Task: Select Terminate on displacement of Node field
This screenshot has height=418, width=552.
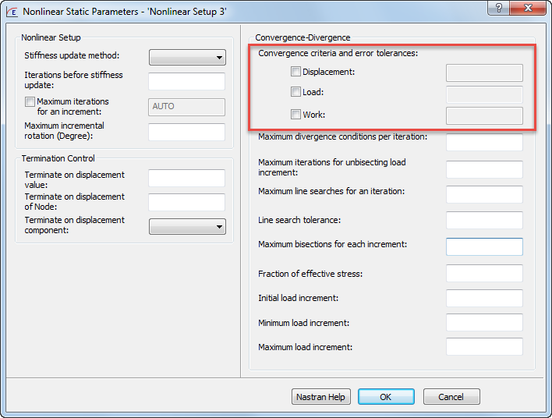Action: [x=186, y=202]
